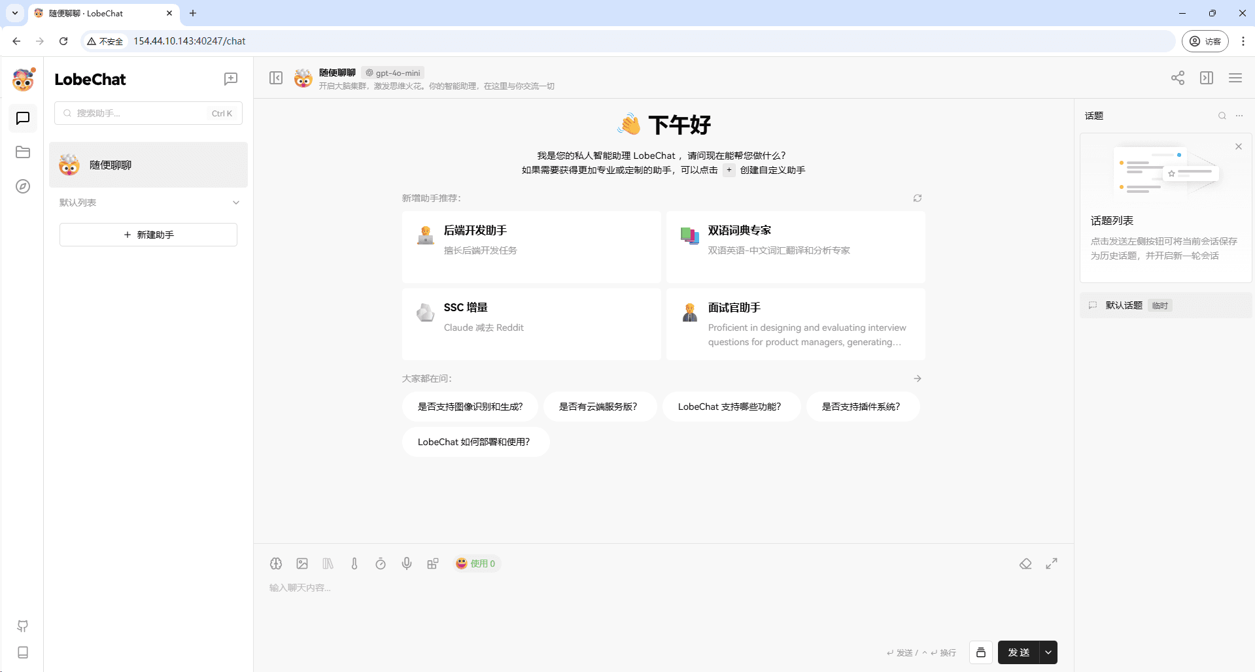Click the image upload icon in chat toolbar
The height and width of the screenshot is (672, 1255).
point(302,563)
